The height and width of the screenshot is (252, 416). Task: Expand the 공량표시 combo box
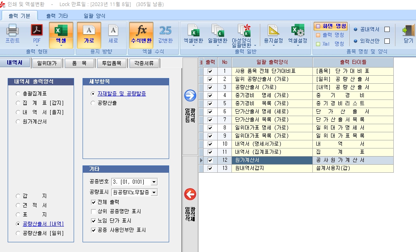154,192
